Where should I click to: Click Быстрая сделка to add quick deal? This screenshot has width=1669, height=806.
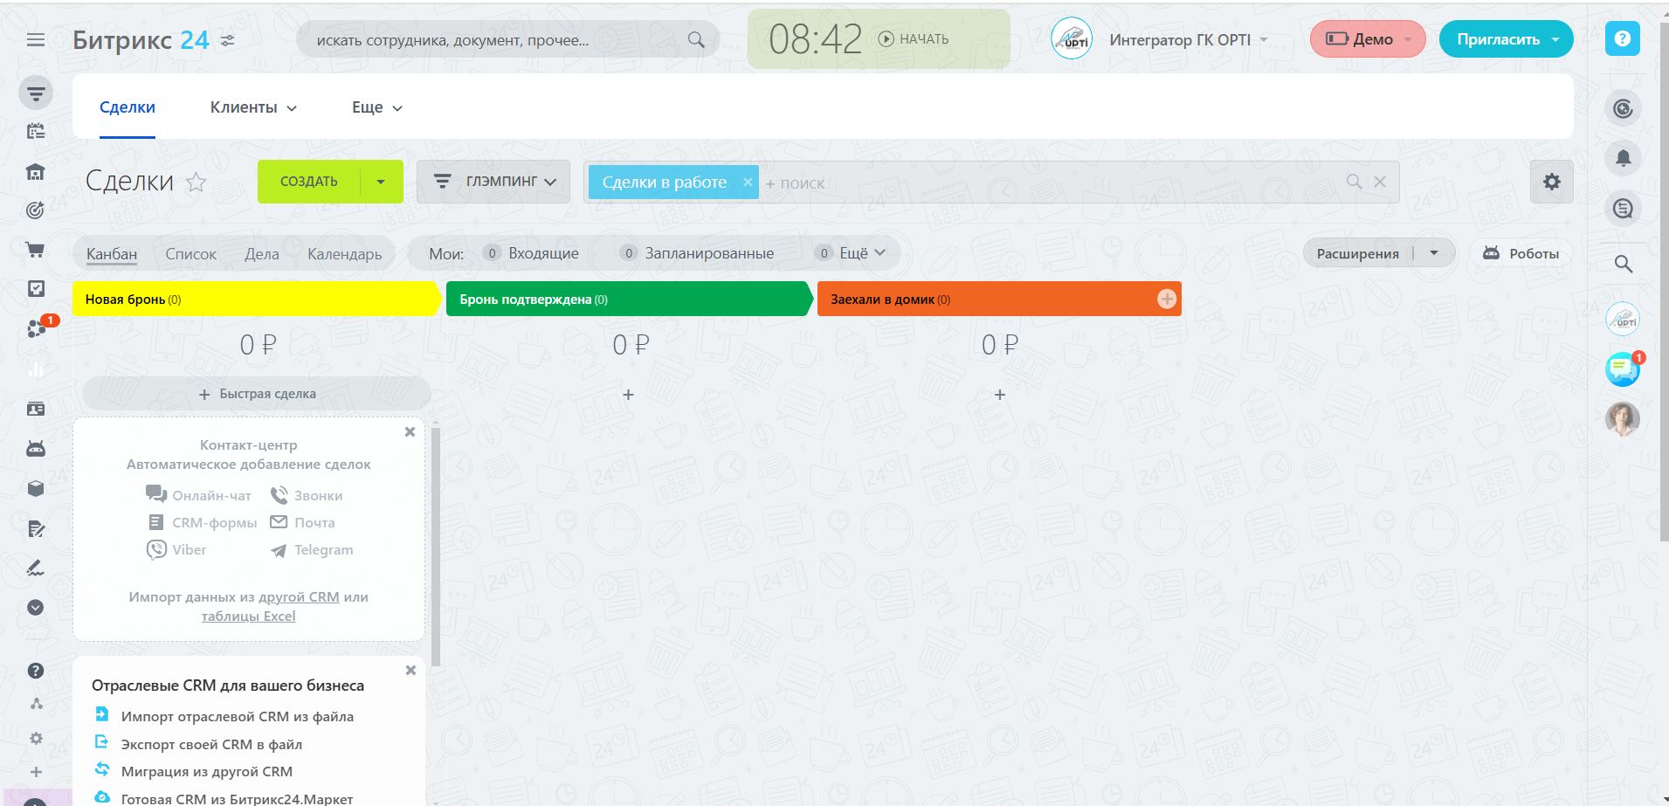tap(257, 394)
